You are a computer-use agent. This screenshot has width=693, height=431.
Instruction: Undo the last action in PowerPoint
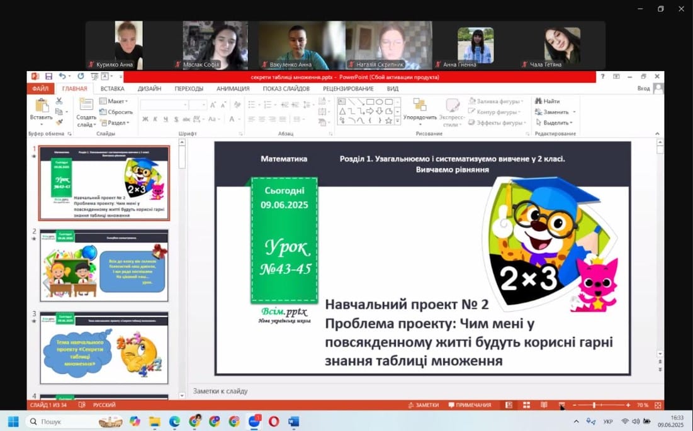62,77
